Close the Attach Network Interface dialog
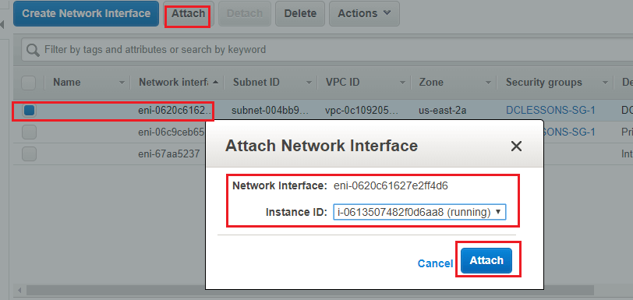The height and width of the screenshot is (300, 633). click(x=516, y=146)
